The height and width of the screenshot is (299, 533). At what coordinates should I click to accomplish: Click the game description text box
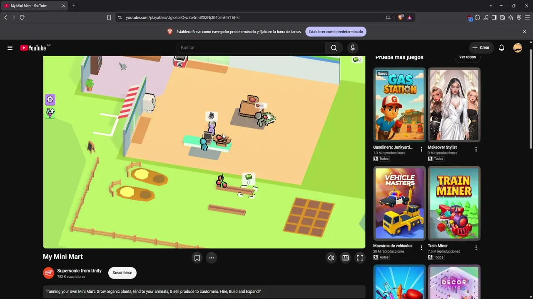point(204,292)
